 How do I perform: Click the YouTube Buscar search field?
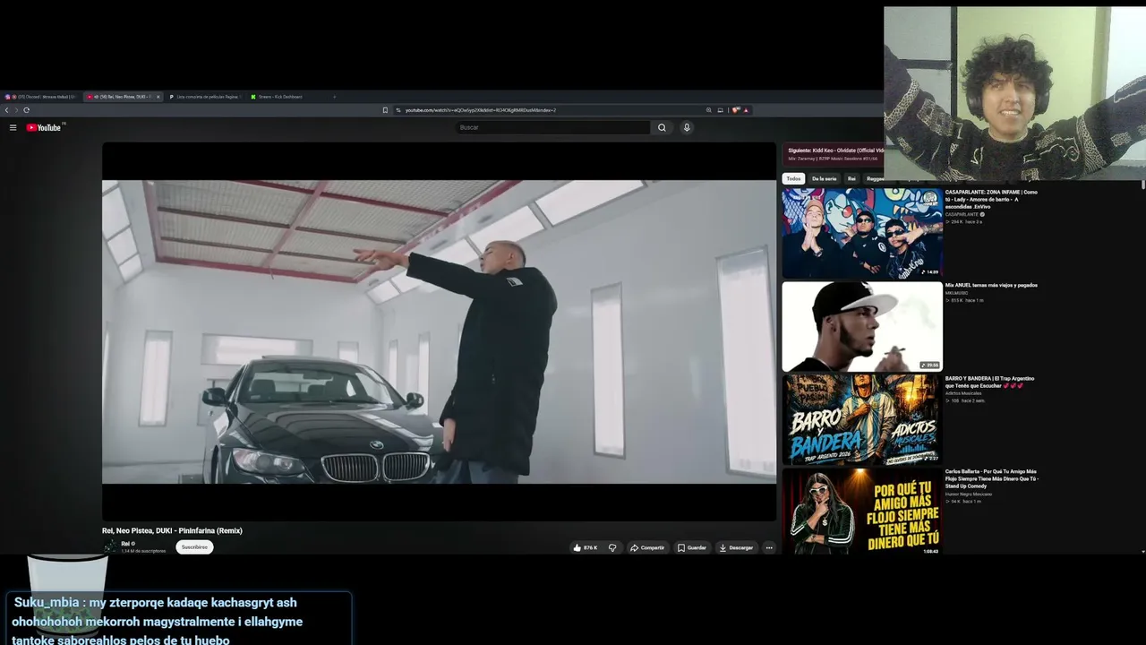(552, 127)
